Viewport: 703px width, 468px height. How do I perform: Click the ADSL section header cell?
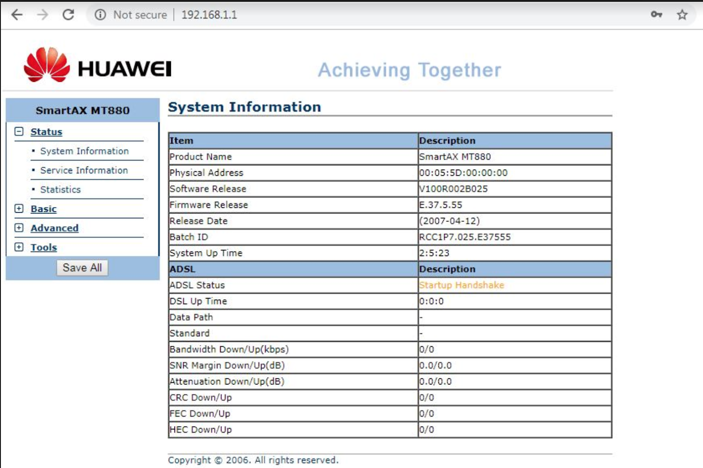tap(293, 269)
